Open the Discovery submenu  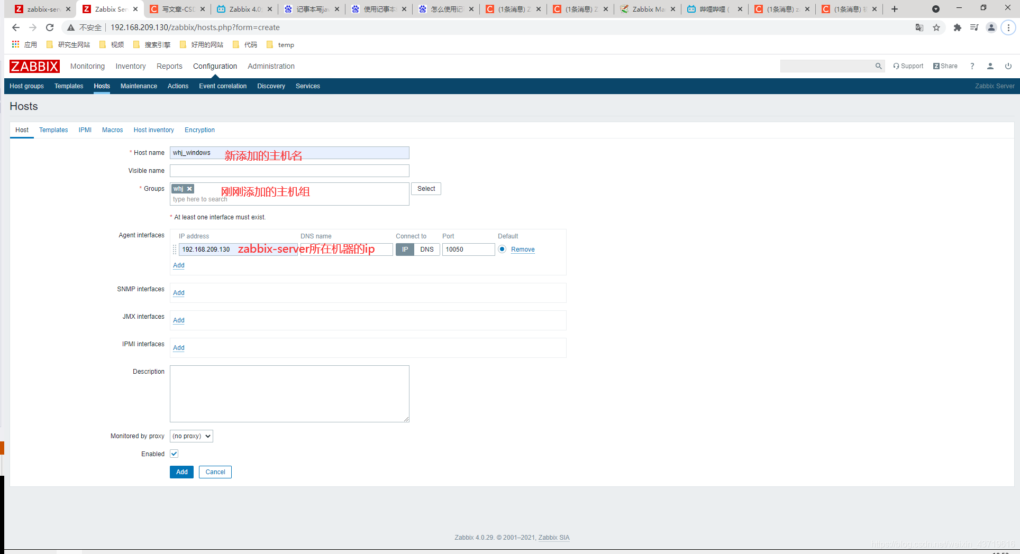[x=271, y=86]
